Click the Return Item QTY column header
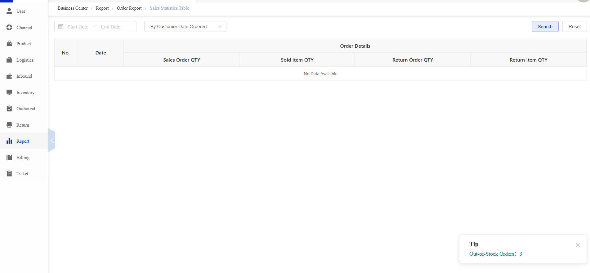The height and width of the screenshot is (273, 590). [528, 60]
